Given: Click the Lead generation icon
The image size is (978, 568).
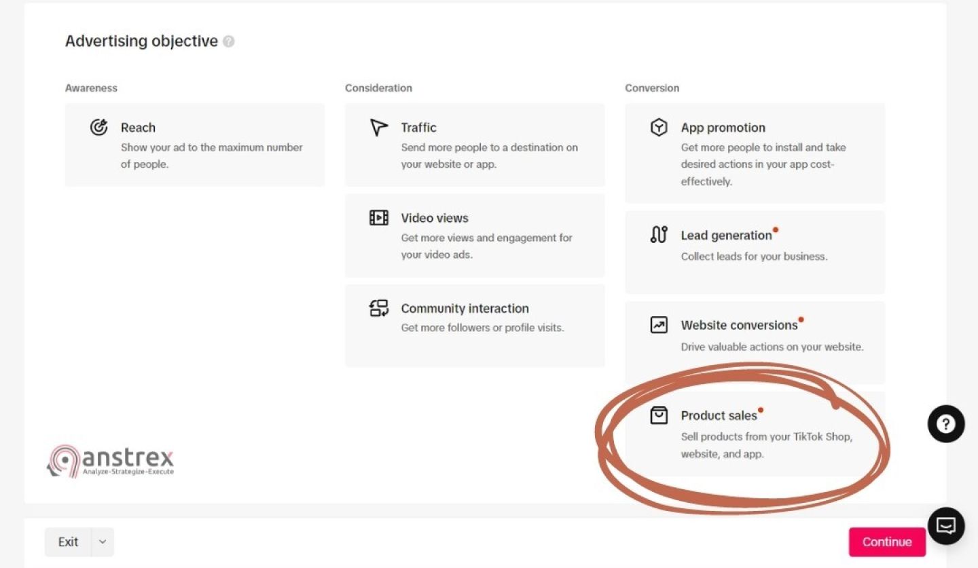Looking at the screenshot, I should click(x=659, y=235).
